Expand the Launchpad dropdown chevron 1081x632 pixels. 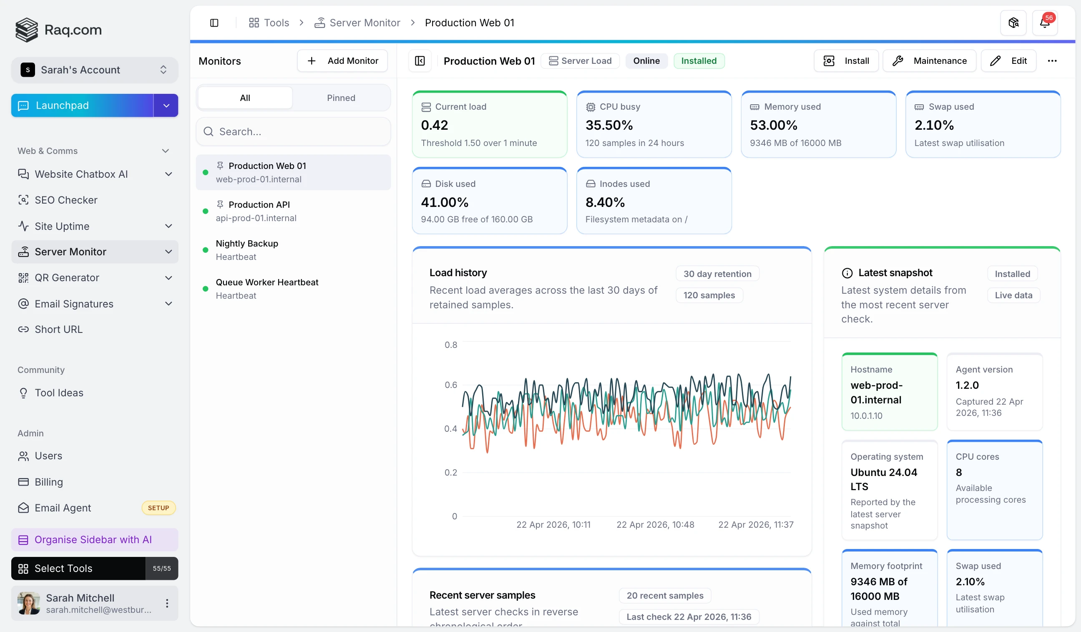[166, 105]
